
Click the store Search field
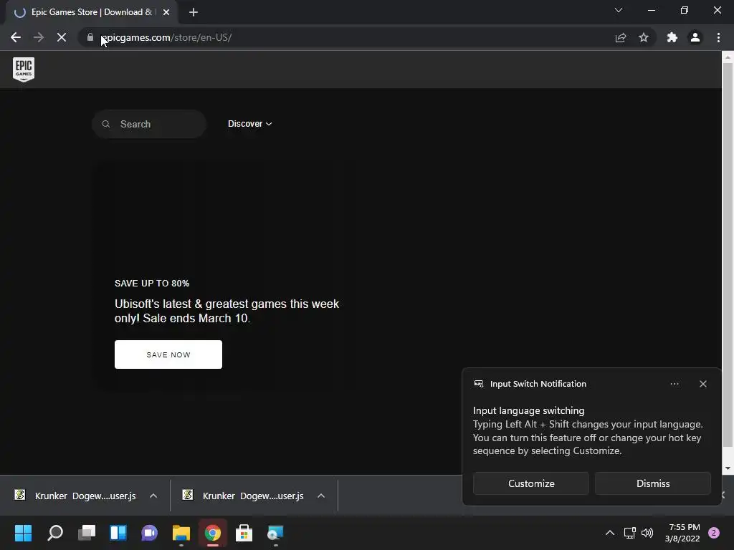coord(149,124)
